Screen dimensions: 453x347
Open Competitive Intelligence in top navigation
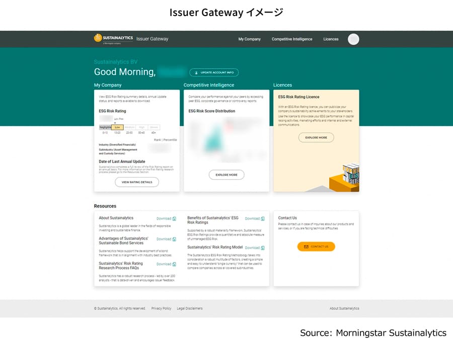tap(292, 39)
